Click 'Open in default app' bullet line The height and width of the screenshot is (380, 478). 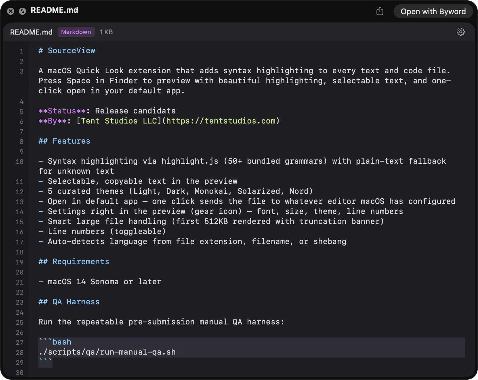click(247, 201)
